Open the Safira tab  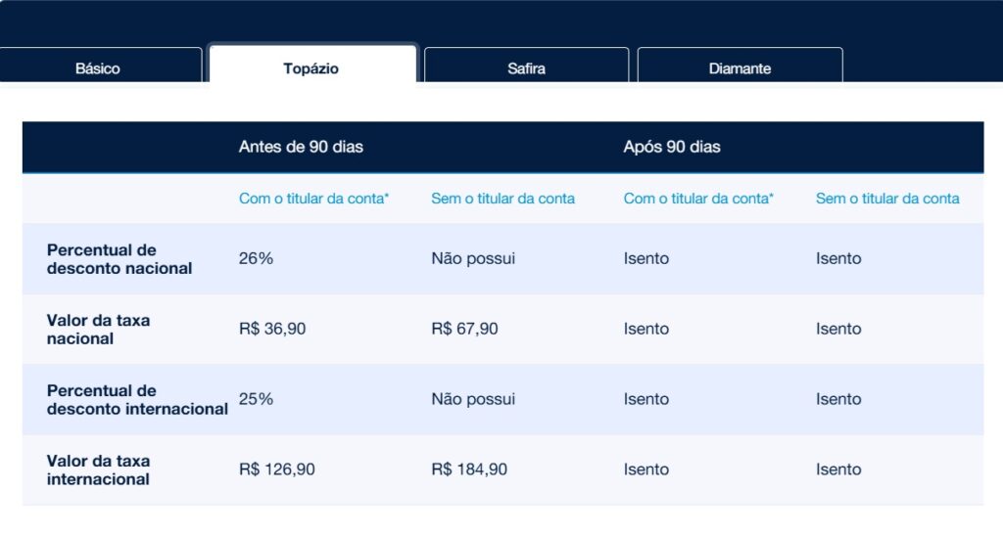pos(526,68)
